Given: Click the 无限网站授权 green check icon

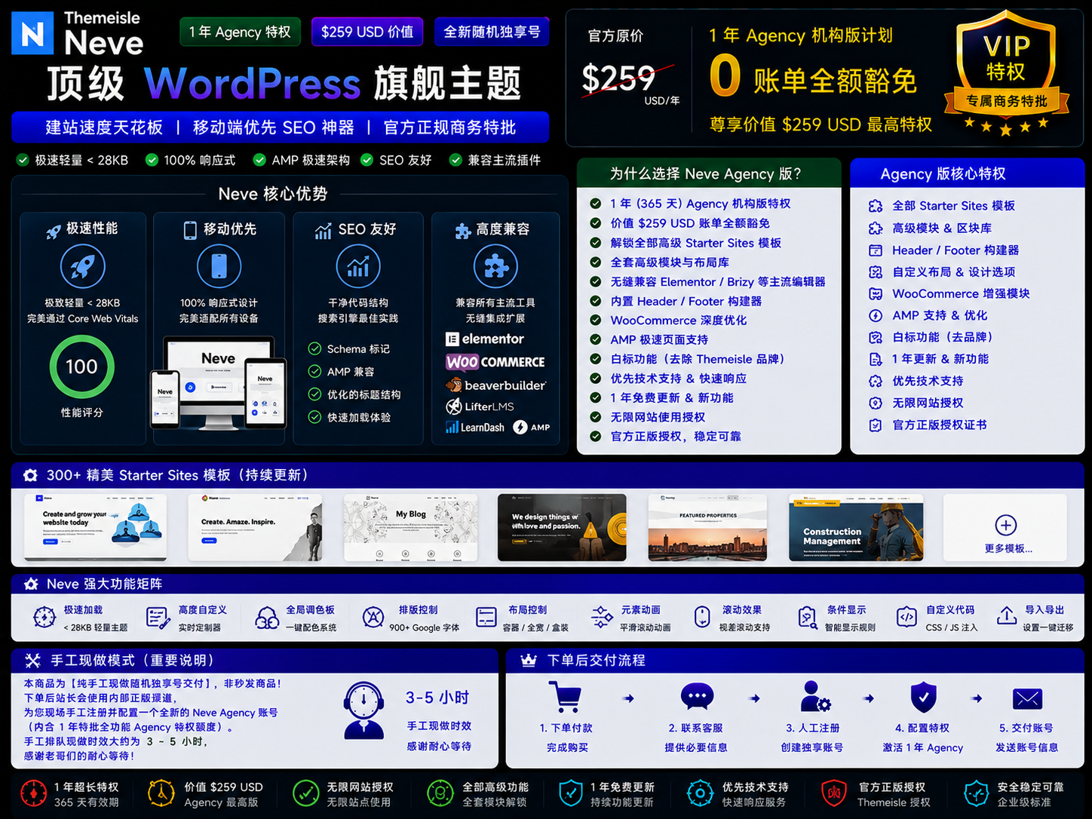Looking at the screenshot, I should (305, 793).
